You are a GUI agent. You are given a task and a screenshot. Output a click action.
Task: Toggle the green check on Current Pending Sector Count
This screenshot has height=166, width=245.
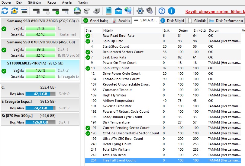tap(88, 128)
